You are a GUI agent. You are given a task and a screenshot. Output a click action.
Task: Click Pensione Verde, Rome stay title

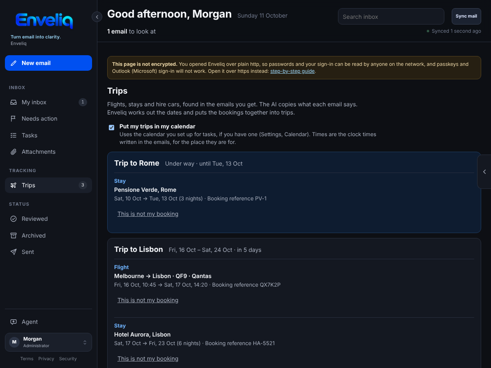145,190
